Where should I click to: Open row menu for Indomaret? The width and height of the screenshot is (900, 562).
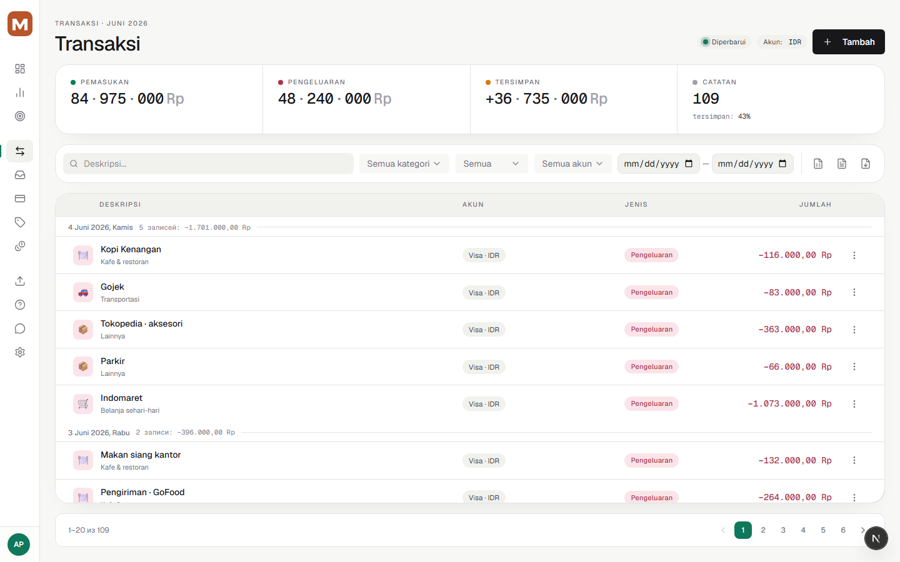pyautogui.click(x=854, y=404)
